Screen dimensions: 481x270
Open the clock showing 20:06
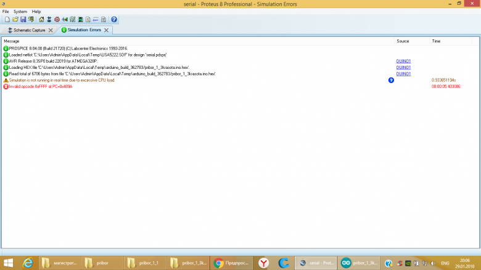465,263
